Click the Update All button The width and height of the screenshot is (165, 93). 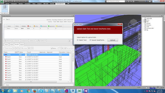(42, 41)
